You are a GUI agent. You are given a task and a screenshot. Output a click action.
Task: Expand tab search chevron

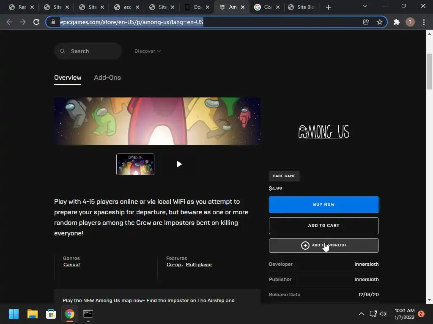coord(365,6)
